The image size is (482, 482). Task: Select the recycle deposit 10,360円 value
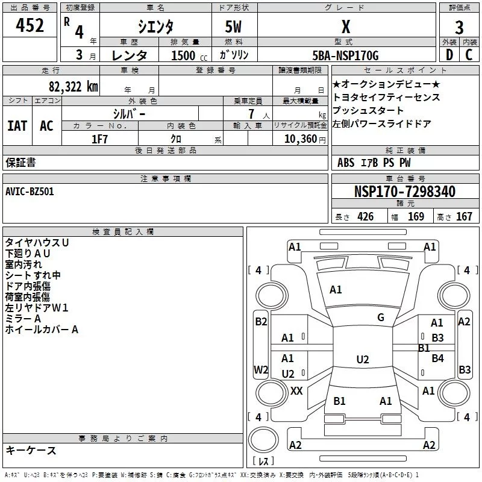(x=300, y=139)
